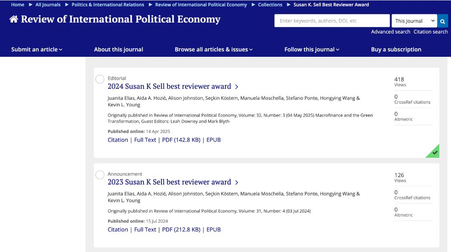Open the Advanced search link
451x252 pixels.
pos(391,32)
